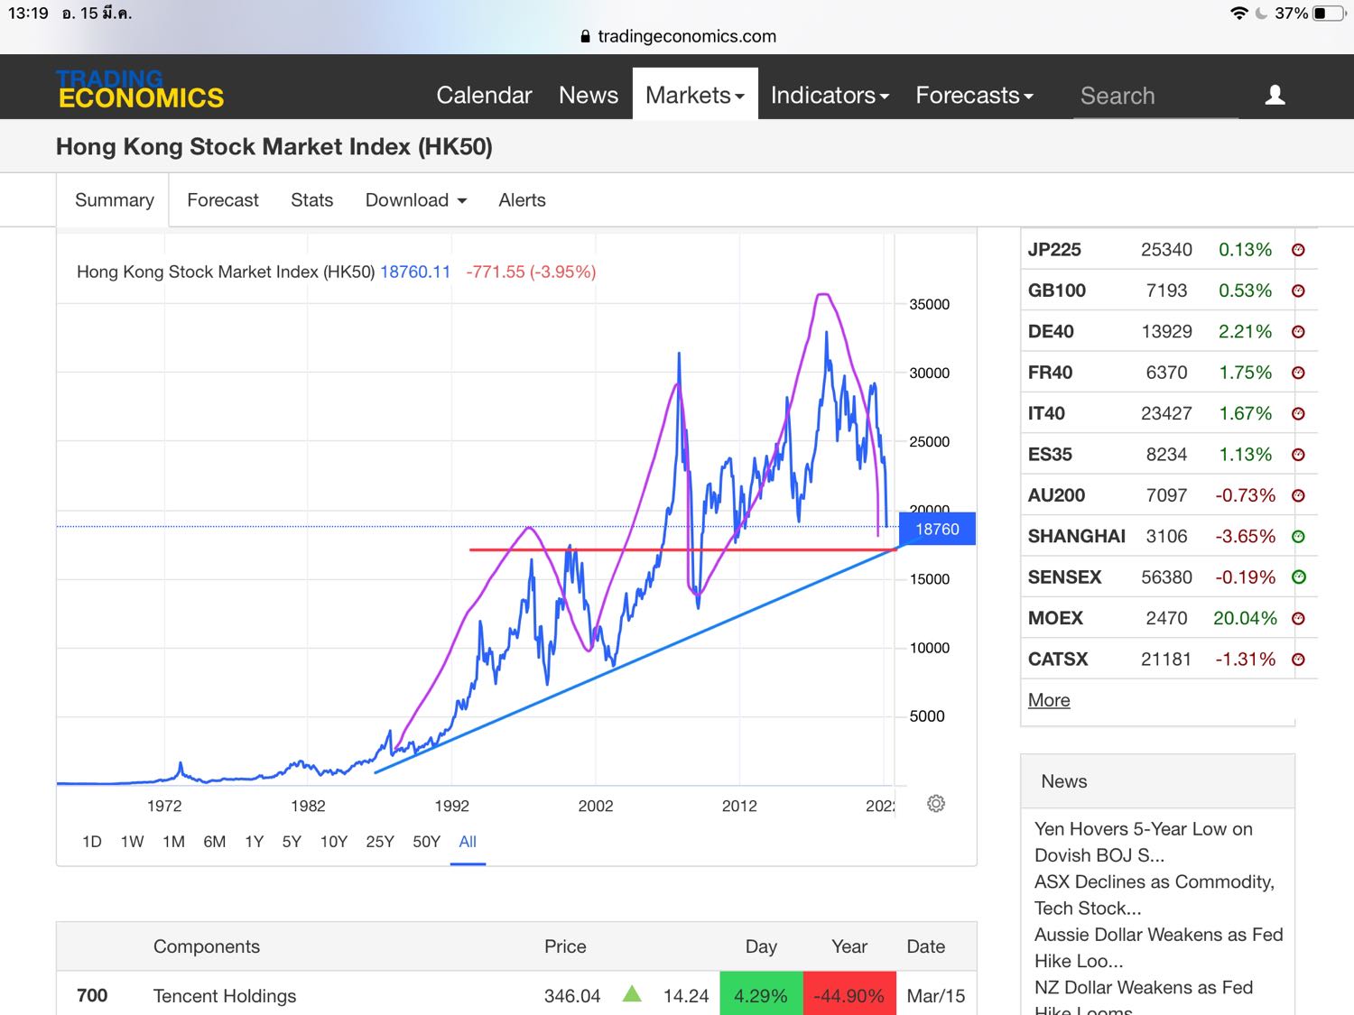Open Aussie Dollar Weakens news article

[1159, 947]
